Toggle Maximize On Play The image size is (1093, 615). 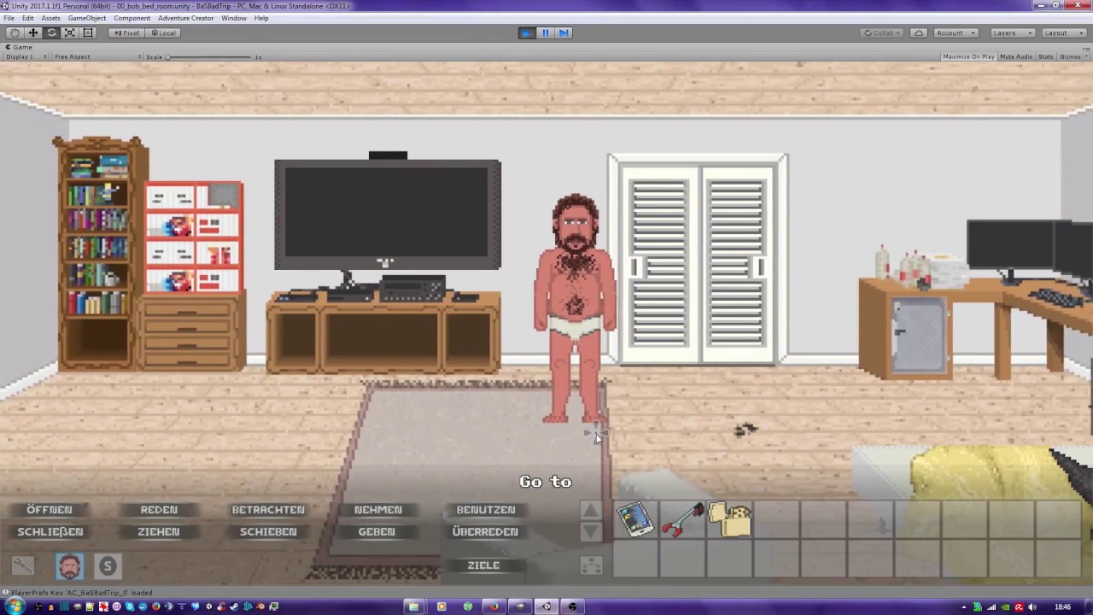tap(968, 56)
